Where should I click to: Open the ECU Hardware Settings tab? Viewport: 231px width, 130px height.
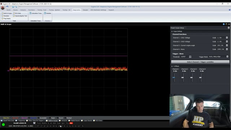click(99, 10)
